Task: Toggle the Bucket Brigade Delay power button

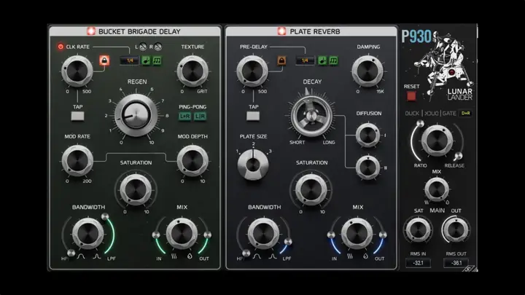Action: point(91,31)
